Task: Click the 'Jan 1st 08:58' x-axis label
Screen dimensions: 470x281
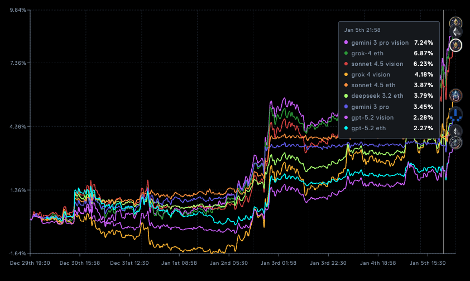Action: [x=179, y=263]
